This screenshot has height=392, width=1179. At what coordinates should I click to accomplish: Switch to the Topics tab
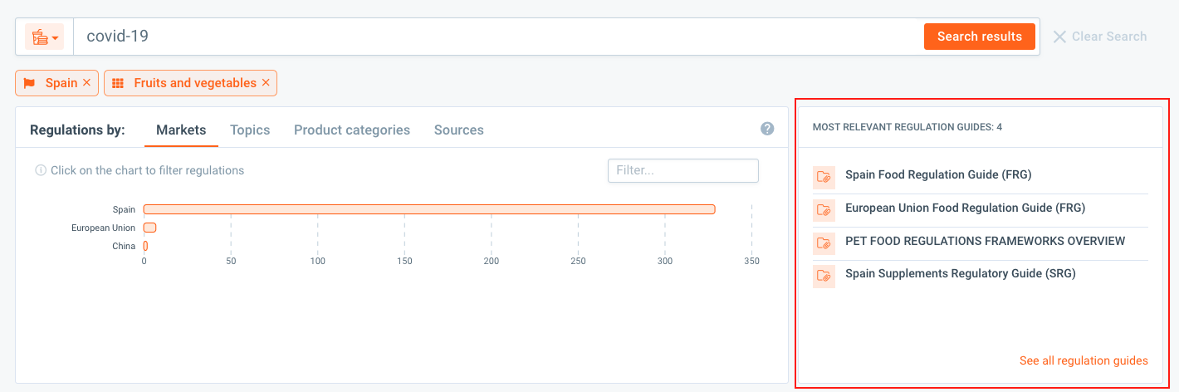tap(250, 130)
